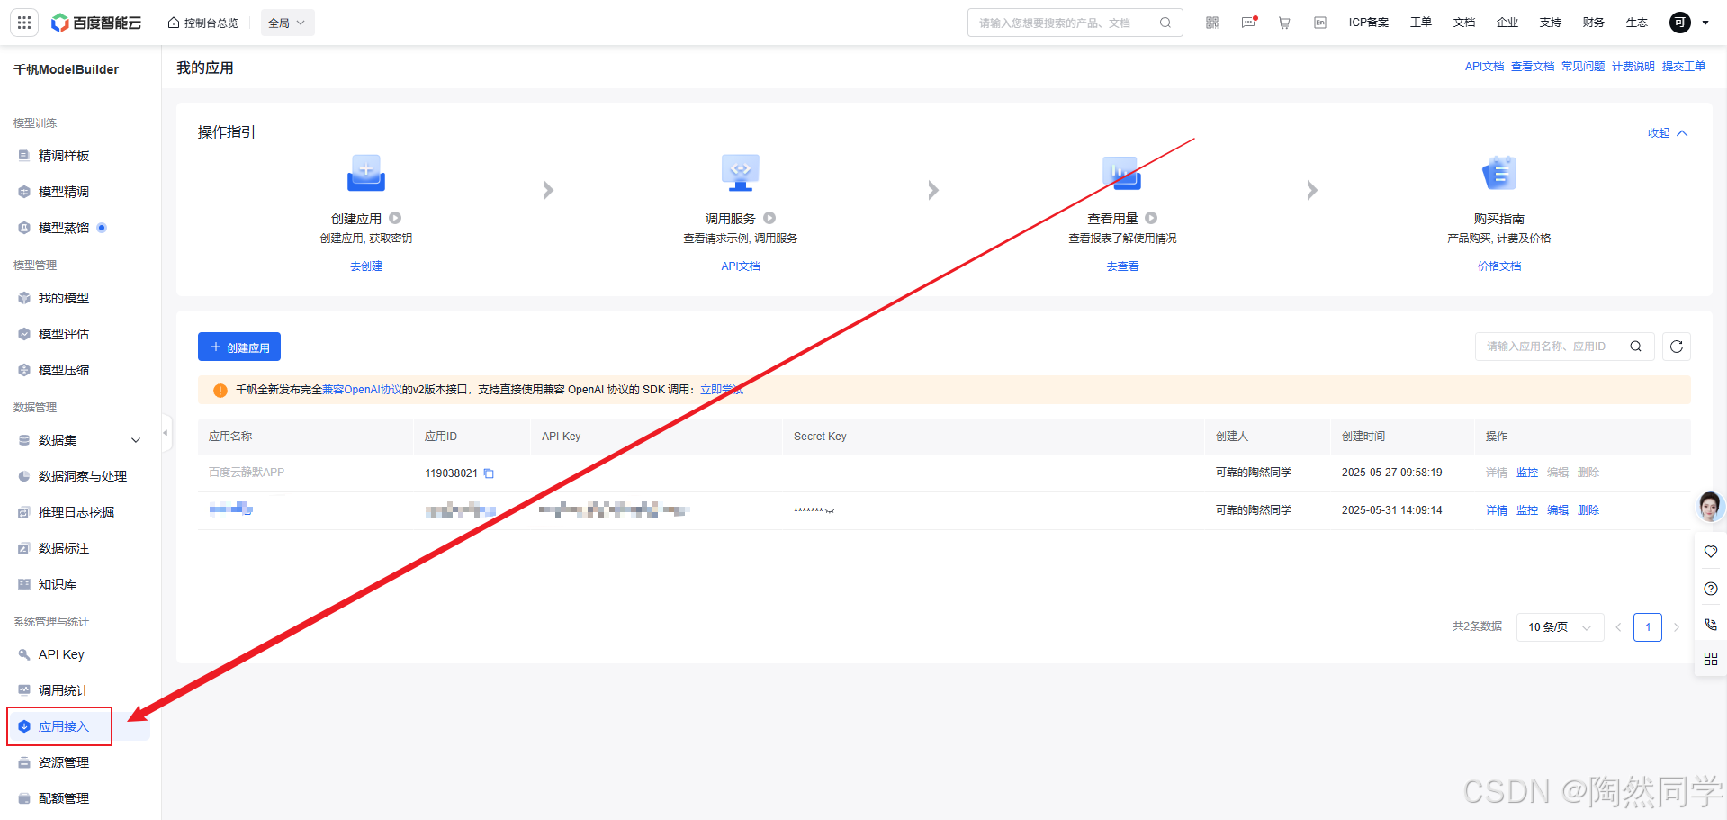Open the API文档 link under 调用服务
Screen dimensions: 1727x820
click(741, 266)
